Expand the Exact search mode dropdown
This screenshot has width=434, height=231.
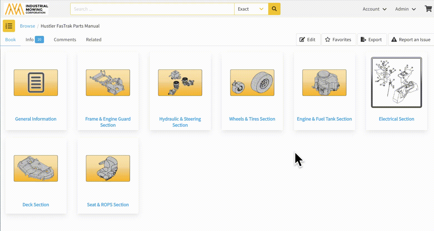(251, 9)
